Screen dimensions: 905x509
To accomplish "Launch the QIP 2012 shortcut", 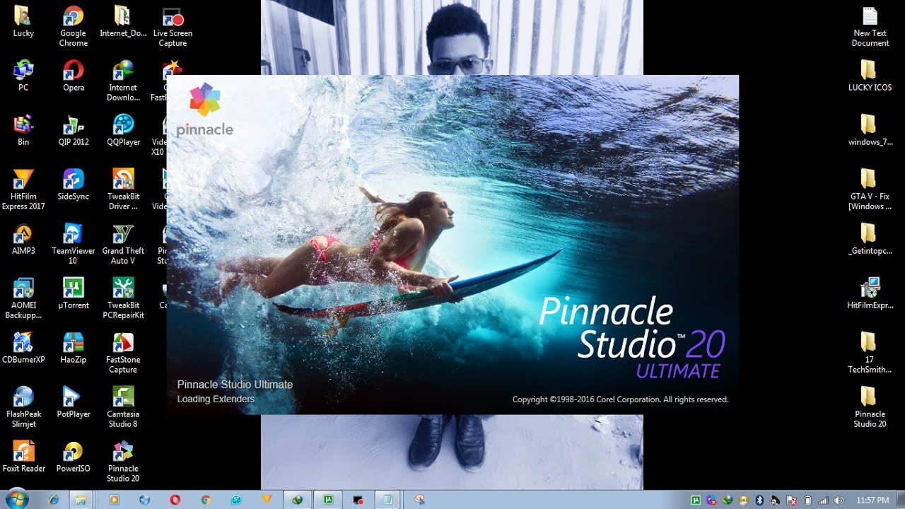I will [x=73, y=130].
